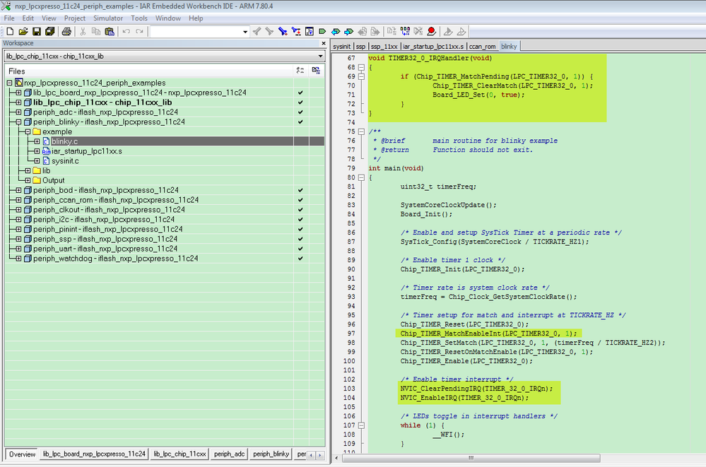
Task: Switch to the ssp_11xx editor tab
Action: coord(384,47)
